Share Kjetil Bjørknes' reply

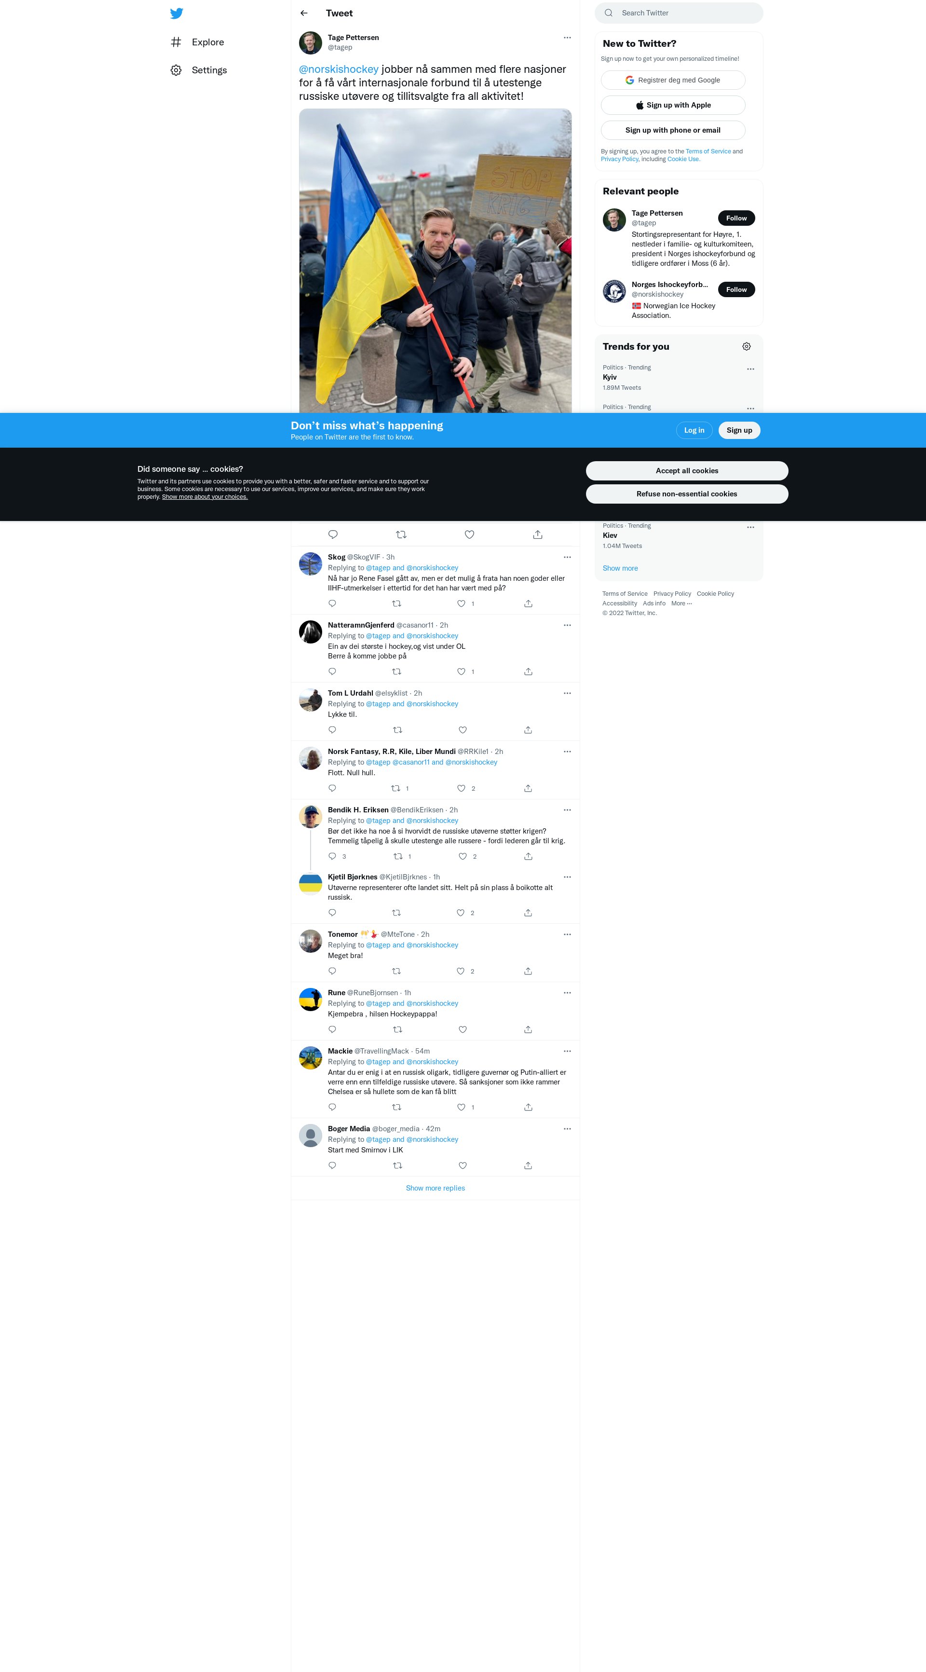coord(528,913)
